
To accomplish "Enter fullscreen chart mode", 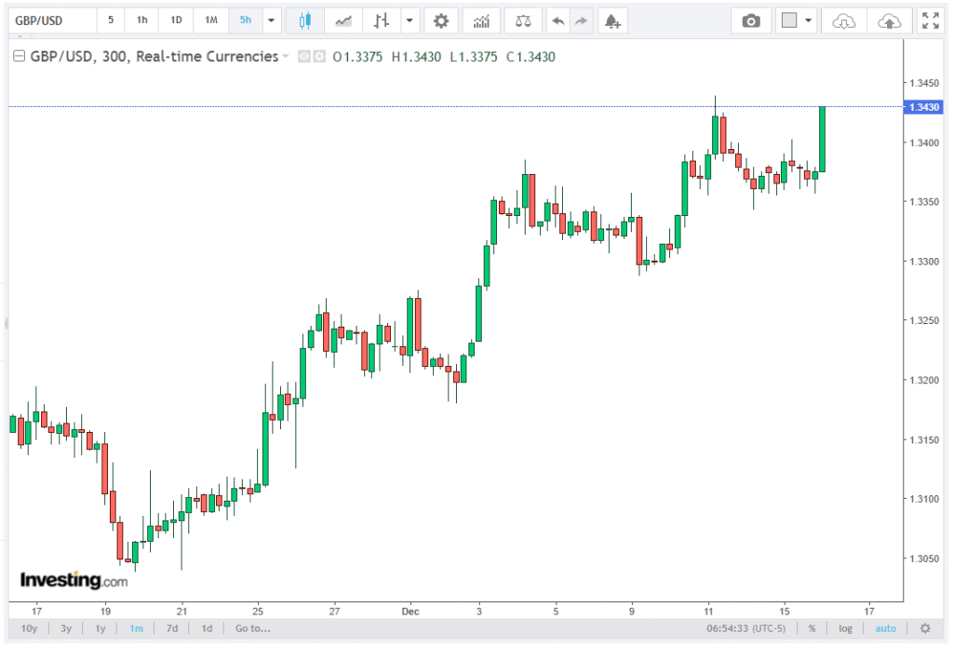I will 929,20.
